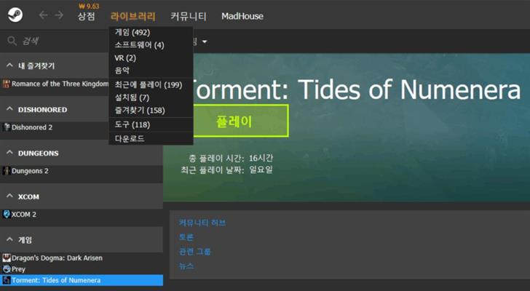The image size is (530, 291).
Task: Switch to the 상점 tab
Action: point(86,16)
